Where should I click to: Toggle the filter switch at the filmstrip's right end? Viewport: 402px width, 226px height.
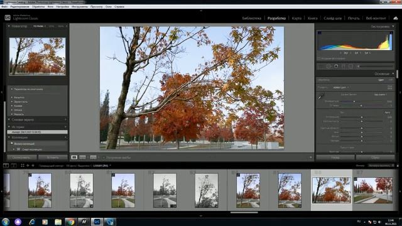click(x=398, y=166)
